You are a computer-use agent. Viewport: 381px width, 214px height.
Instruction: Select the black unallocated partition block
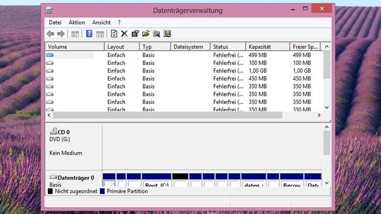click(180, 181)
